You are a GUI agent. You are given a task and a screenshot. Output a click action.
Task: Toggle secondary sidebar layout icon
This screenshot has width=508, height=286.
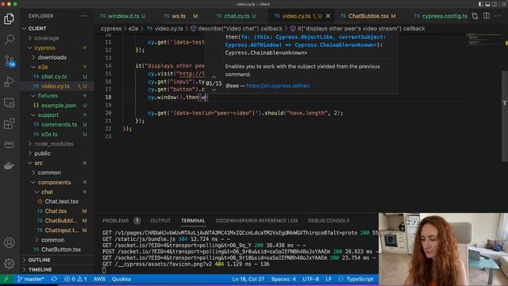pyautogui.click(x=495, y=4)
